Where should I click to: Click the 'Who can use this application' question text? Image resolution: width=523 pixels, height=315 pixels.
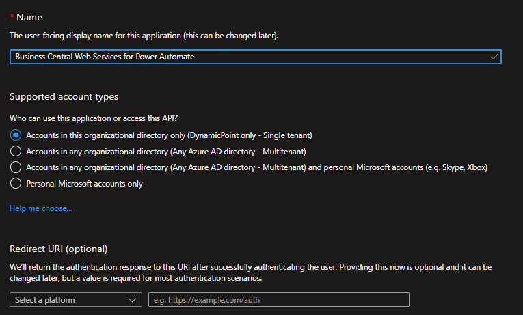pyautogui.click(x=94, y=118)
